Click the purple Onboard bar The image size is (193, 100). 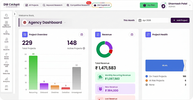click(44, 86)
